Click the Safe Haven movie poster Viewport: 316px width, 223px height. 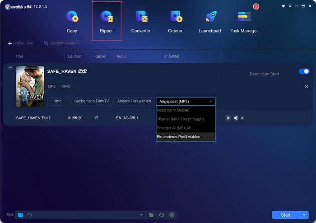click(30, 86)
